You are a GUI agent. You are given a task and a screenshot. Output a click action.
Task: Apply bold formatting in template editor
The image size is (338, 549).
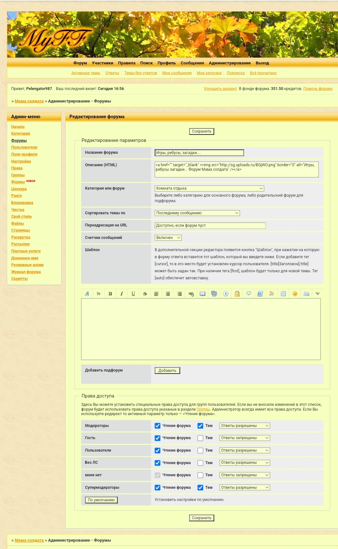click(110, 294)
